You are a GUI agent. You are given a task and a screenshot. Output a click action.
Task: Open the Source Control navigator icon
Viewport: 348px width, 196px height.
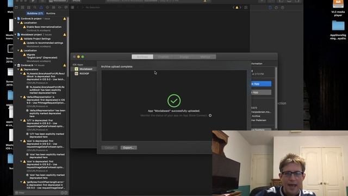click(x=22, y=7)
